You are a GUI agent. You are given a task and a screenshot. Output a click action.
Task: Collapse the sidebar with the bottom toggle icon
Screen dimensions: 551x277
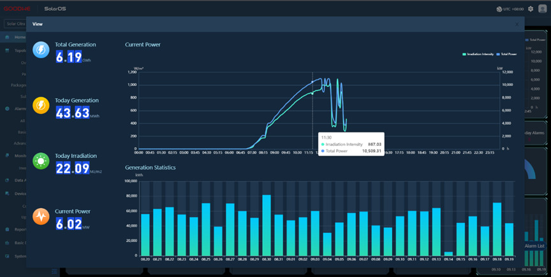tap(54, 271)
